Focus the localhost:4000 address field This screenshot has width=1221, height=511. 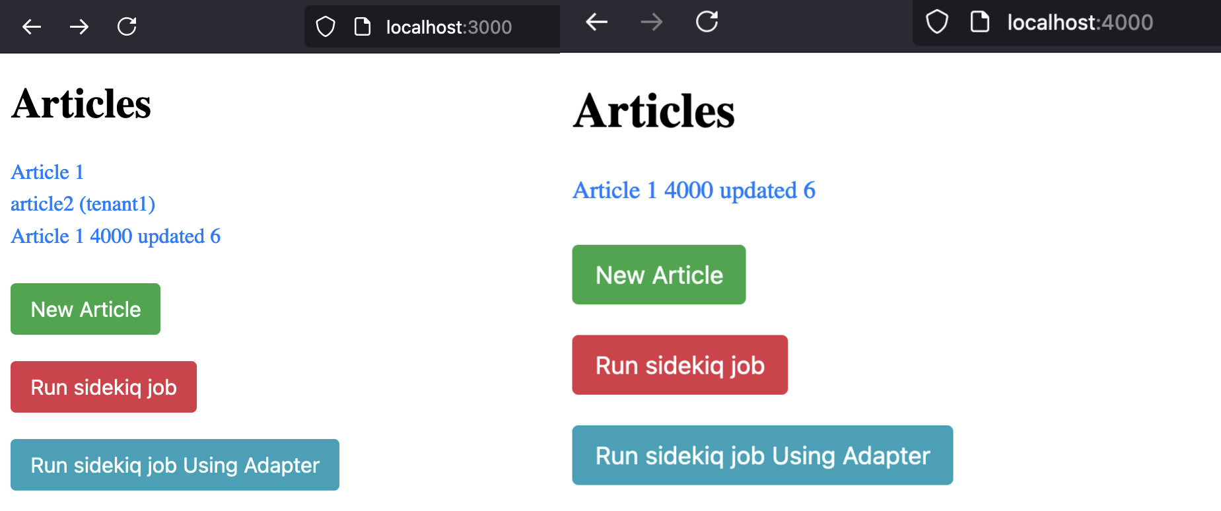(x=1080, y=22)
